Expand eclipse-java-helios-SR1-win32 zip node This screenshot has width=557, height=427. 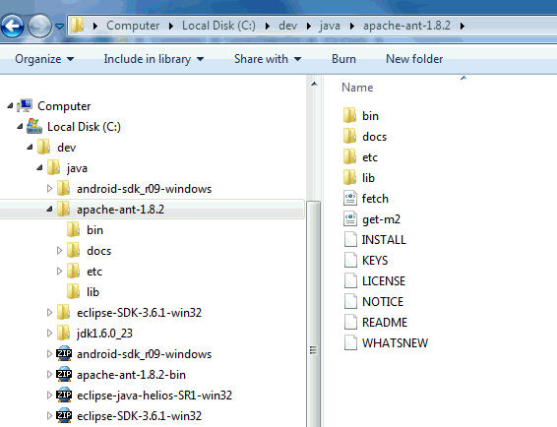(49, 396)
